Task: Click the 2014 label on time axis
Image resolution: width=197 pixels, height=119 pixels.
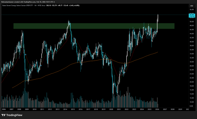Action: [x=66, y=109]
